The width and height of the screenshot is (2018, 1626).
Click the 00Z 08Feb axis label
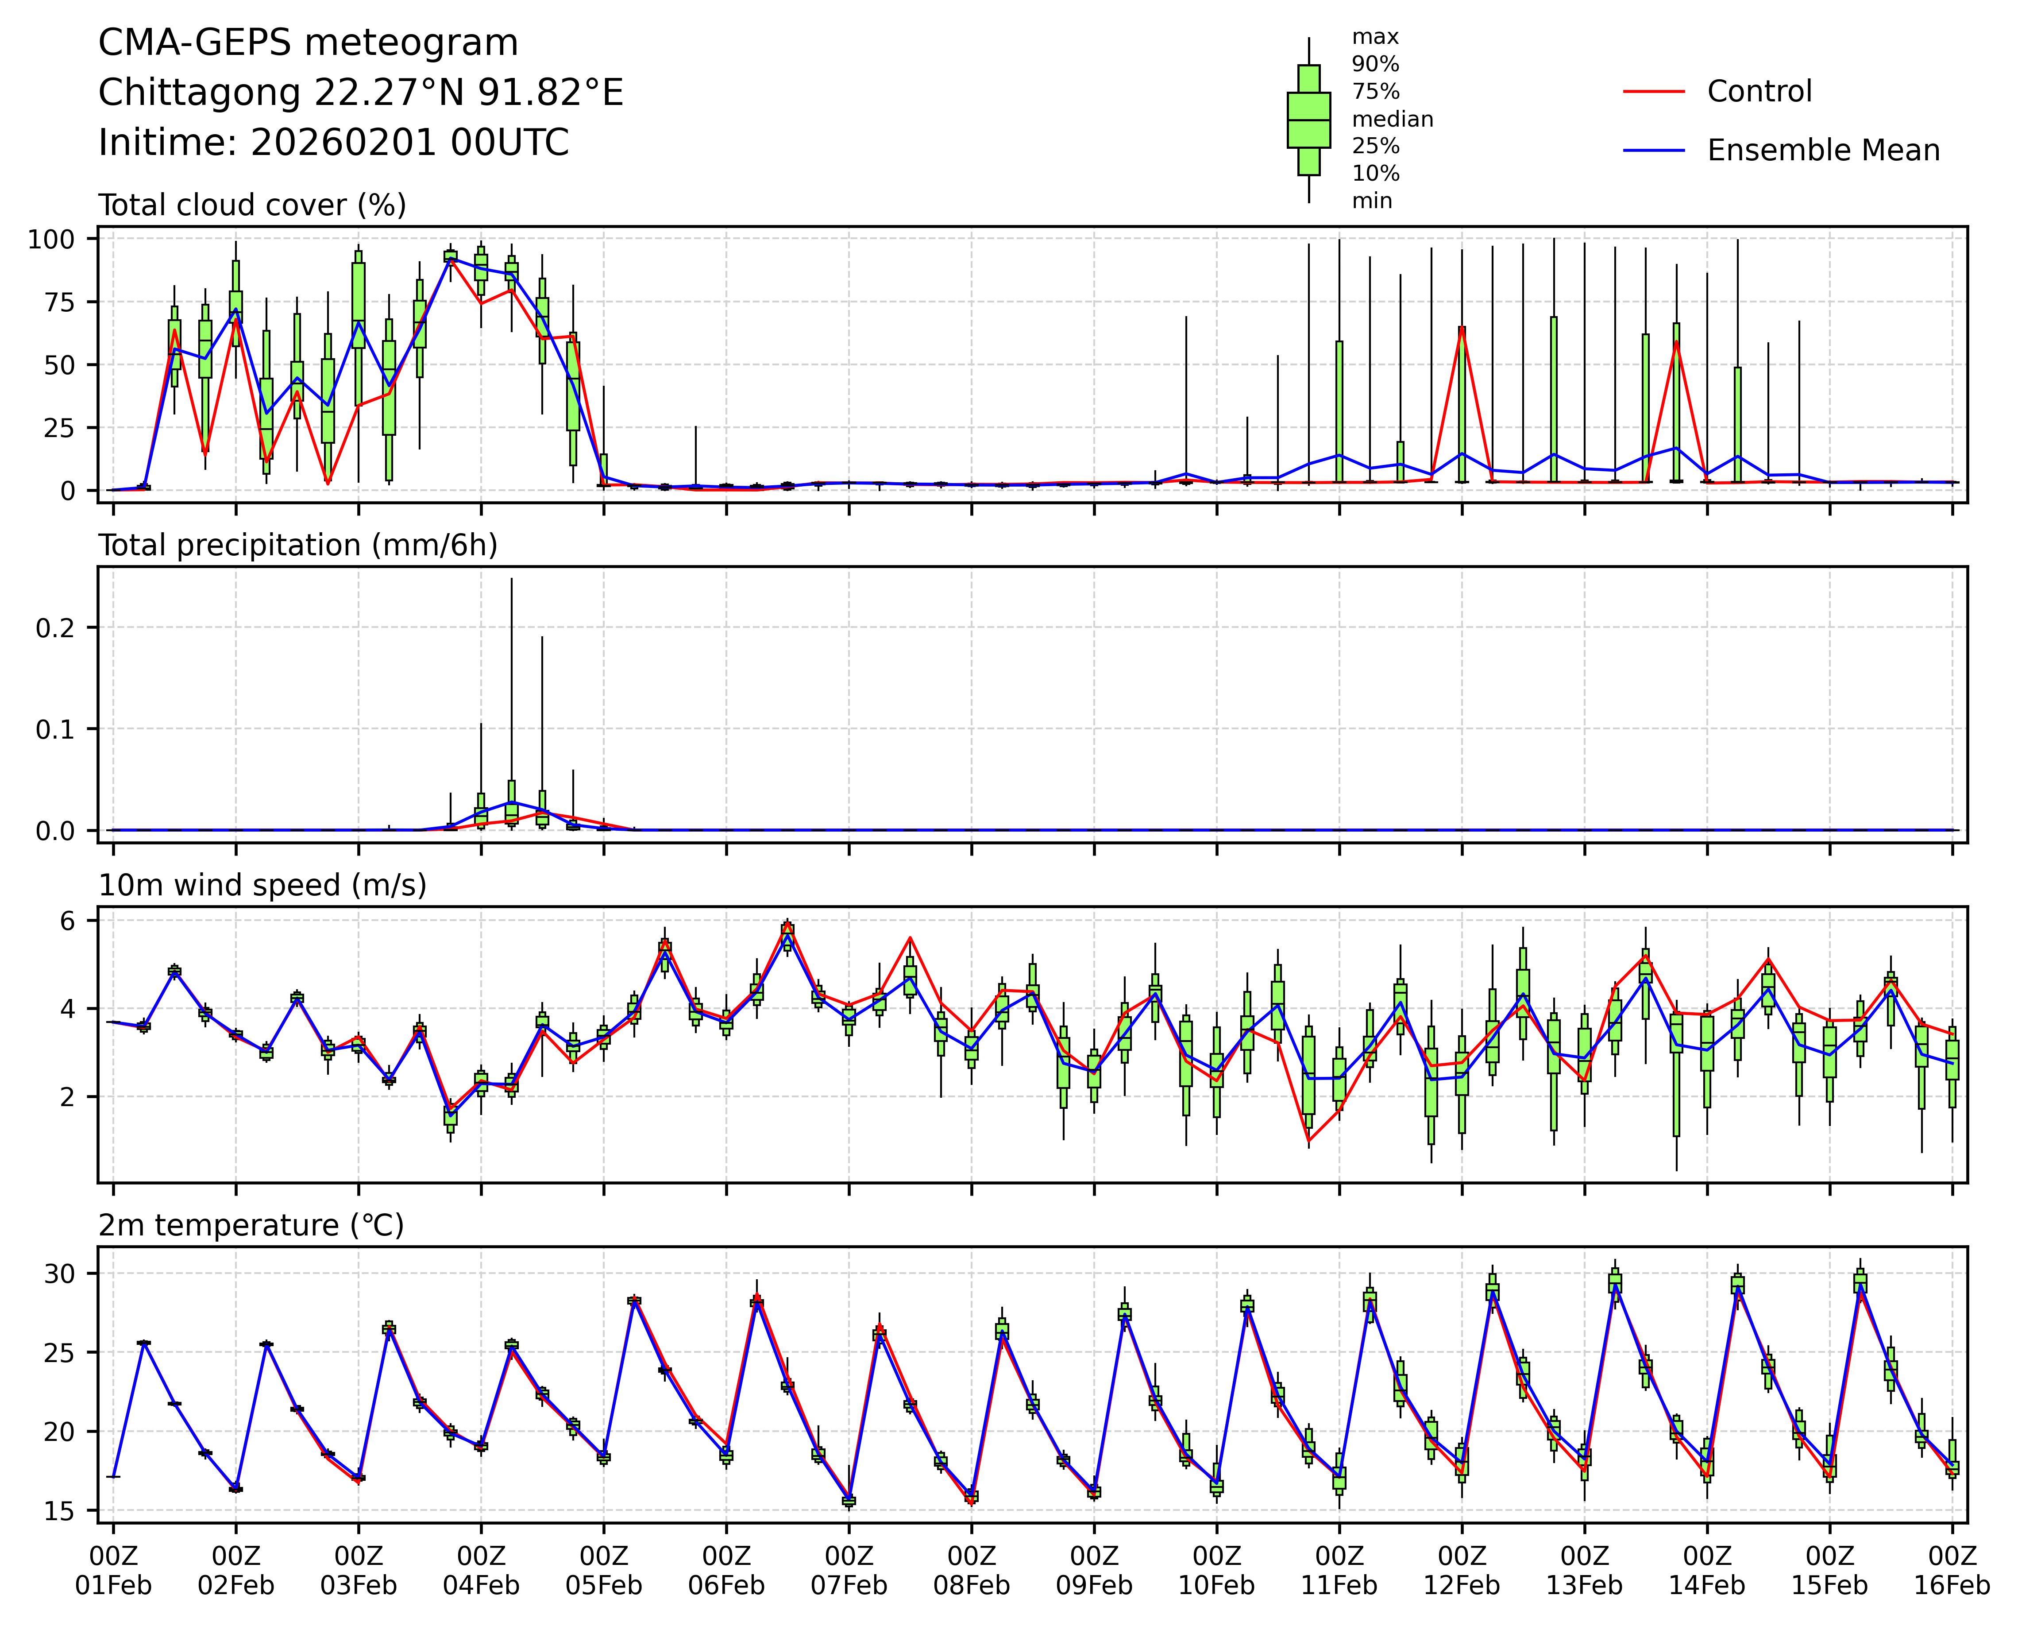coord(971,1571)
